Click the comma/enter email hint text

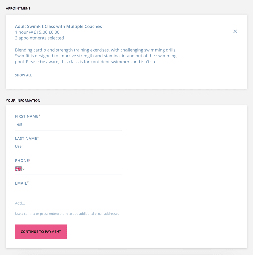67,214
